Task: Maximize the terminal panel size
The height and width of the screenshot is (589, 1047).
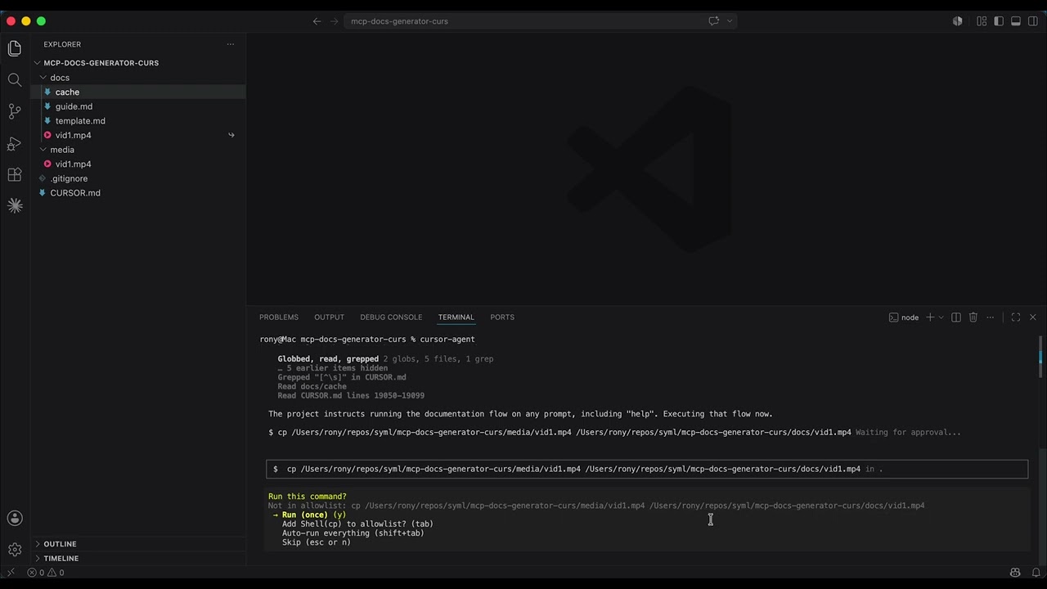Action: [1015, 317]
